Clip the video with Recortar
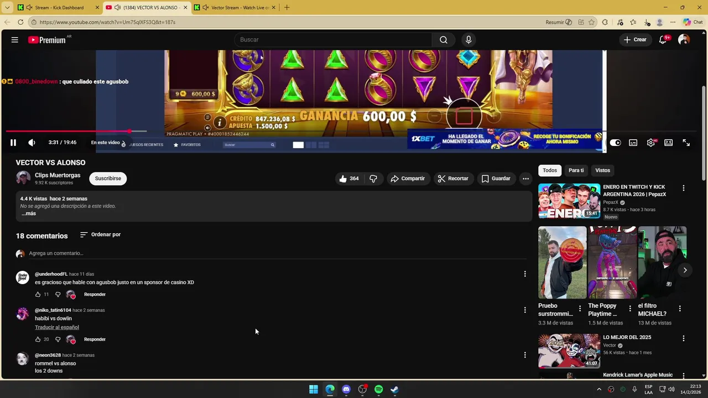Screen dimensions: 708x398 453,179
